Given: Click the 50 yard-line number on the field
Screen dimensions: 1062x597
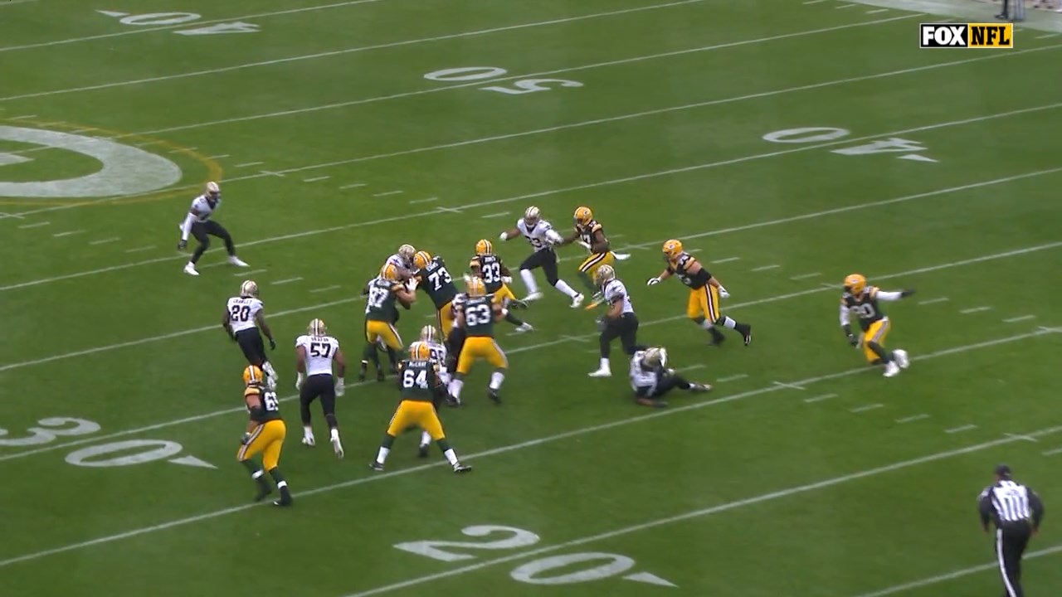Looking at the screenshot, I should pos(503,79).
